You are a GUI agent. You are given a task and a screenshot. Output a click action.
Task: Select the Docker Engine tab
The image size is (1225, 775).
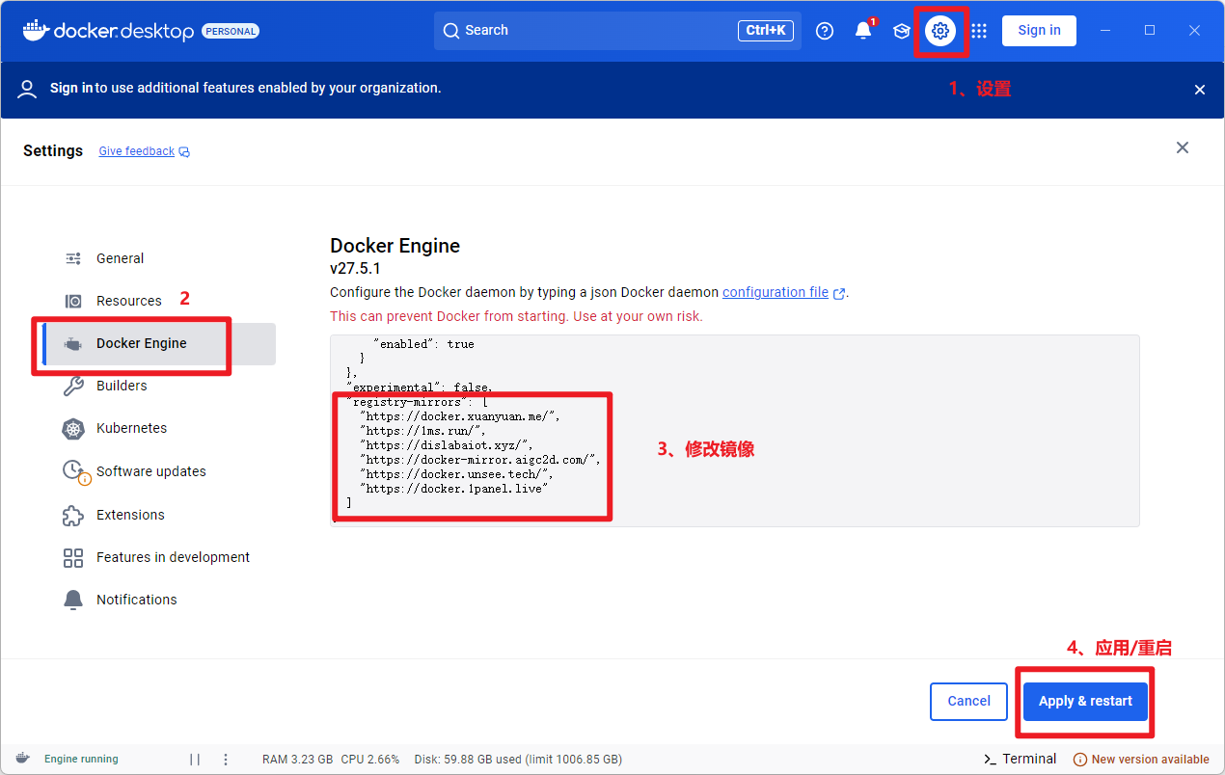(159, 344)
